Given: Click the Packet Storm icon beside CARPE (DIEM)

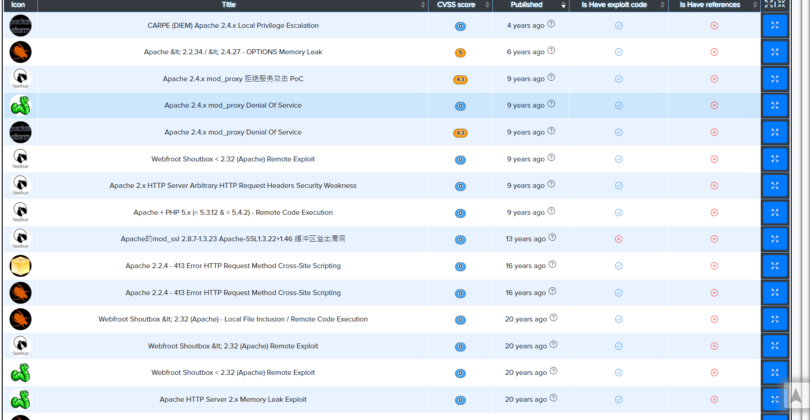Looking at the screenshot, I should [x=21, y=26].
